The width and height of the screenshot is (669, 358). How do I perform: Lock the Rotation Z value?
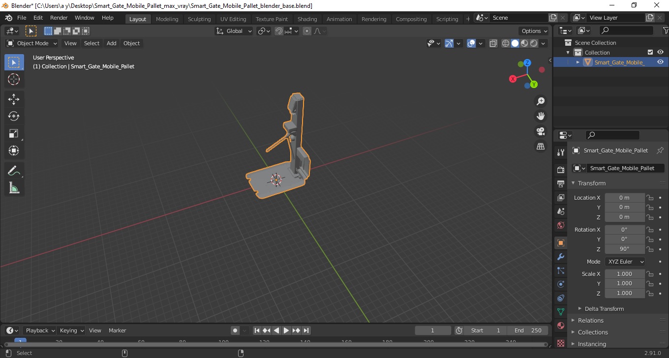650,249
